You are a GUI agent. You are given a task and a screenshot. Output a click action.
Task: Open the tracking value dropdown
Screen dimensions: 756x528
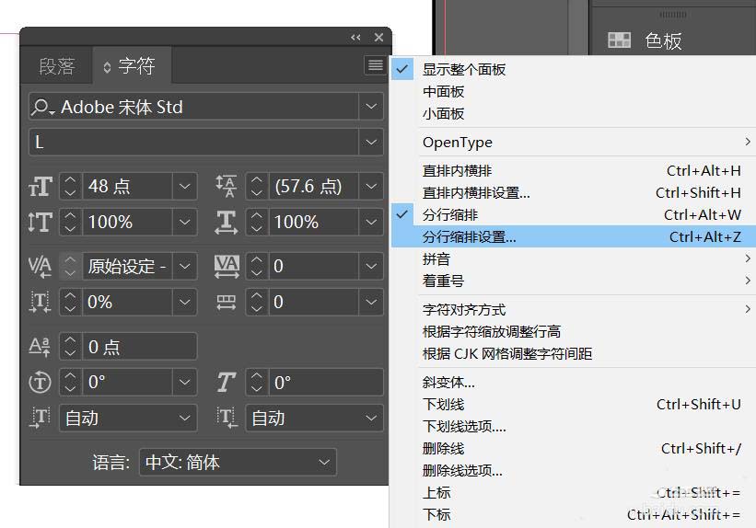(x=371, y=266)
